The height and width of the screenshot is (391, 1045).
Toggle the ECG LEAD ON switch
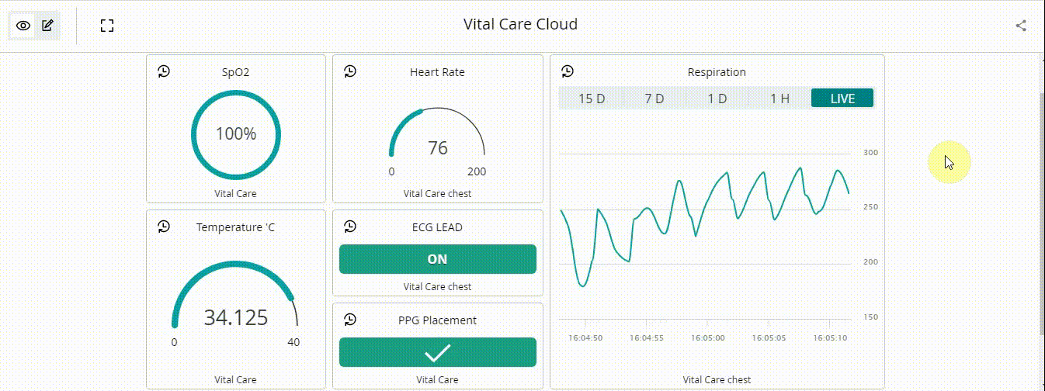point(437,259)
